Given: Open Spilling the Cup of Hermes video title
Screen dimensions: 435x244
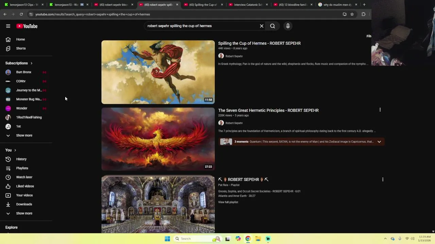Looking at the screenshot, I should (x=259, y=43).
